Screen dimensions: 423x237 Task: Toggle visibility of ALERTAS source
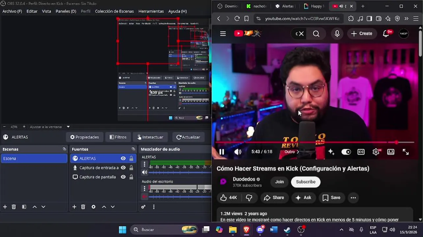(123, 158)
